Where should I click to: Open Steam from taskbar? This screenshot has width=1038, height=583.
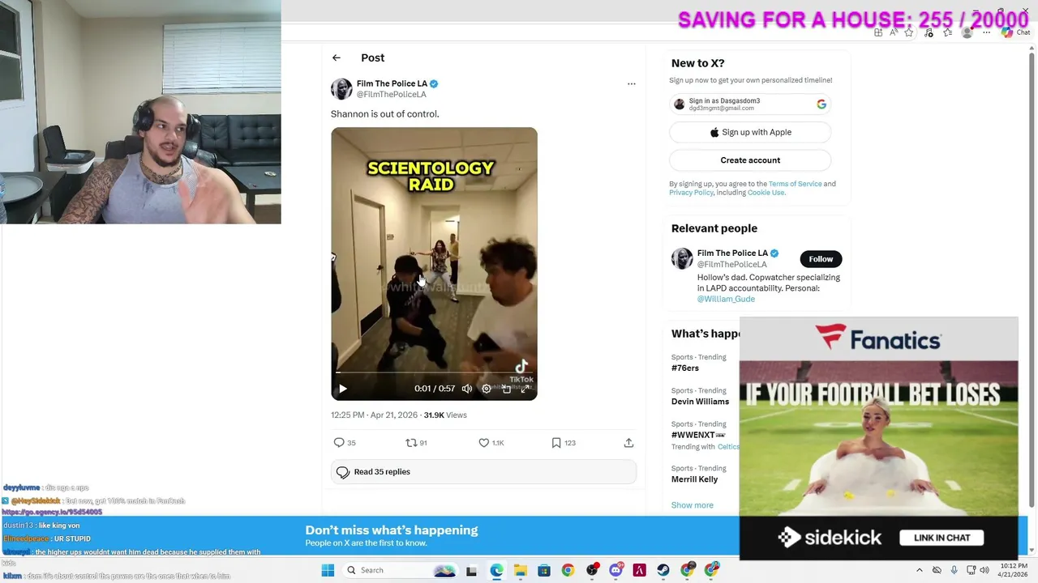(663, 570)
